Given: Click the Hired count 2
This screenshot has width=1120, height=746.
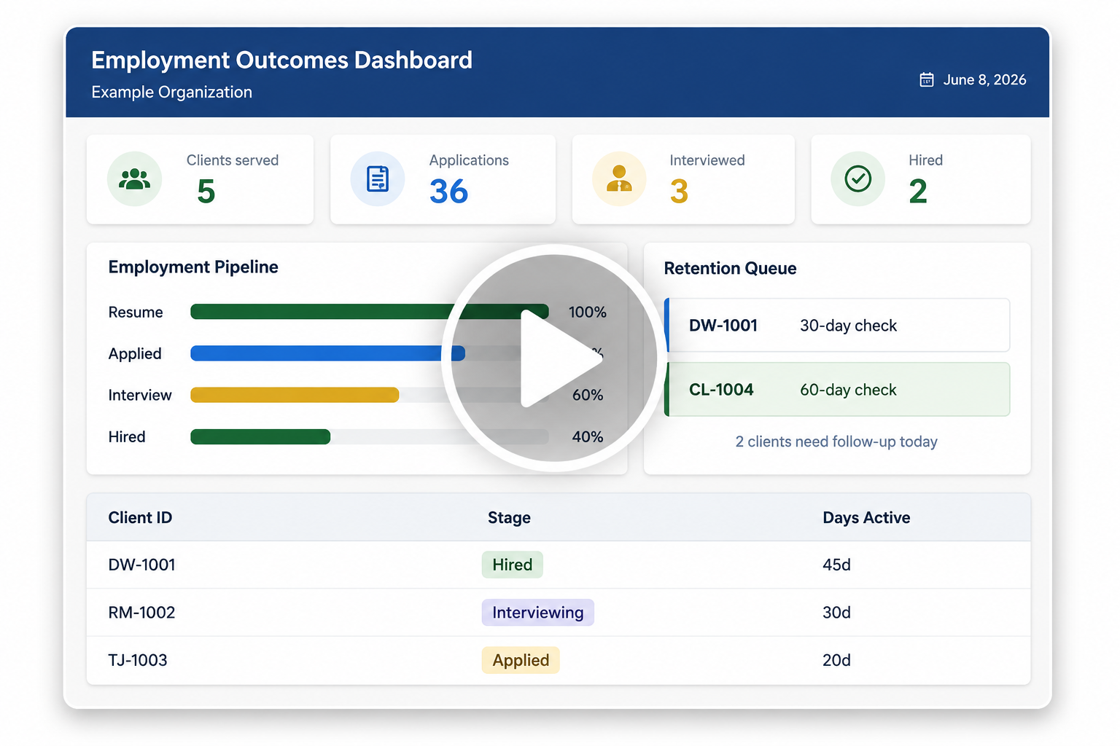Looking at the screenshot, I should 918,192.
